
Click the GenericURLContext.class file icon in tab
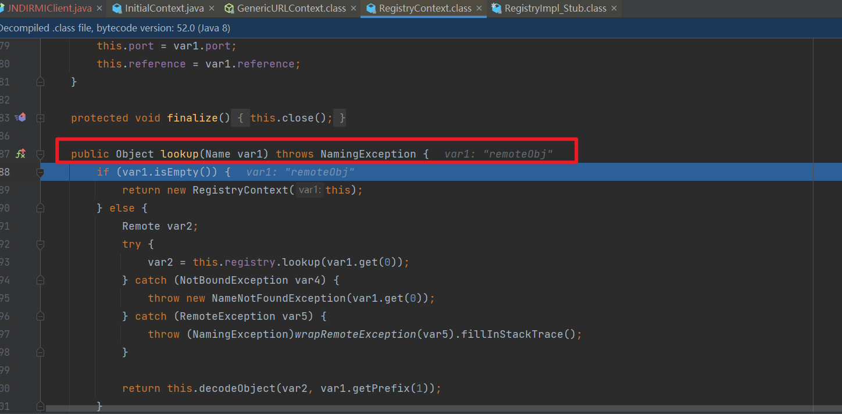tap(229, 9)
